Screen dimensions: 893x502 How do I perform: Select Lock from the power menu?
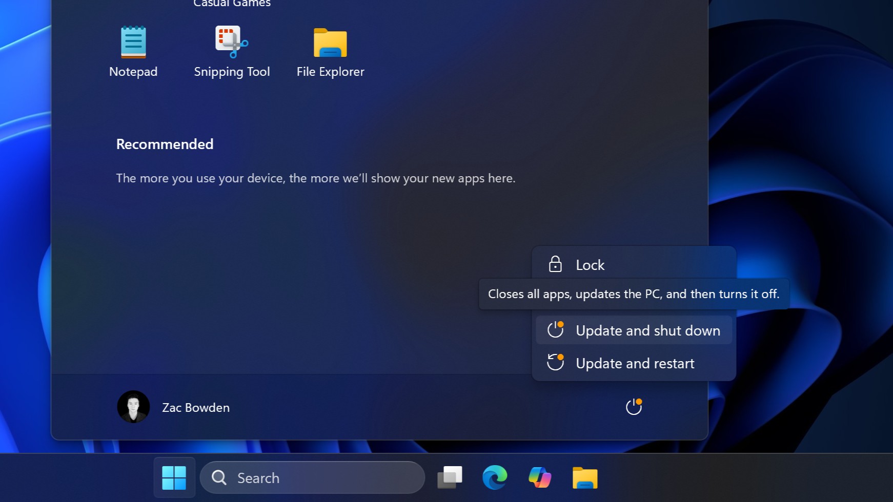(x=634, y=264)
